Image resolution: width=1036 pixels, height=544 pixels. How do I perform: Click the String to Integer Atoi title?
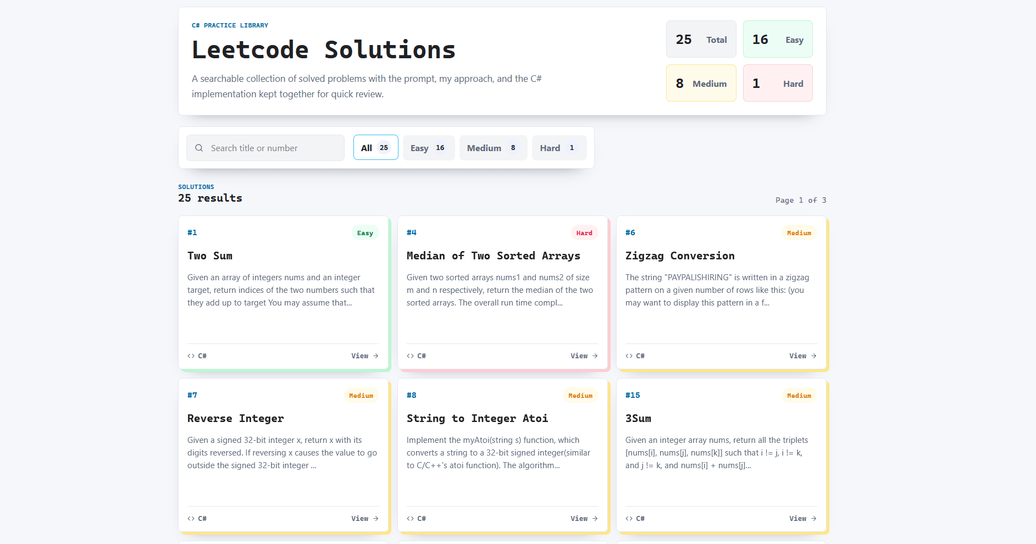click(477, 418)
